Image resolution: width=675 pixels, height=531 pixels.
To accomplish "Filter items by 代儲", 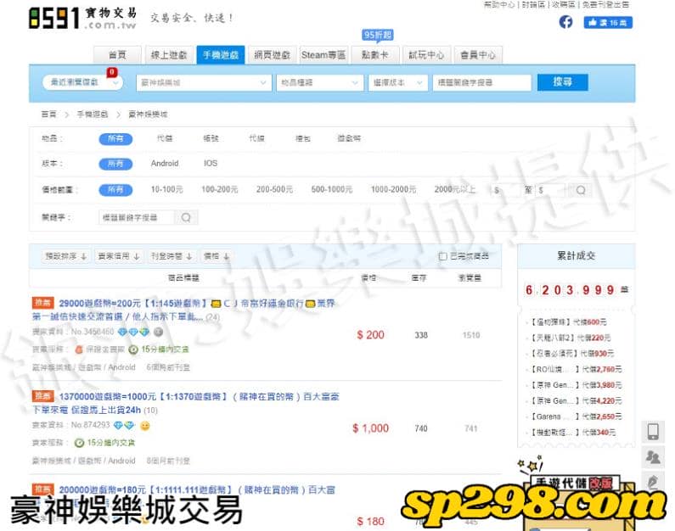I will 165,138.
